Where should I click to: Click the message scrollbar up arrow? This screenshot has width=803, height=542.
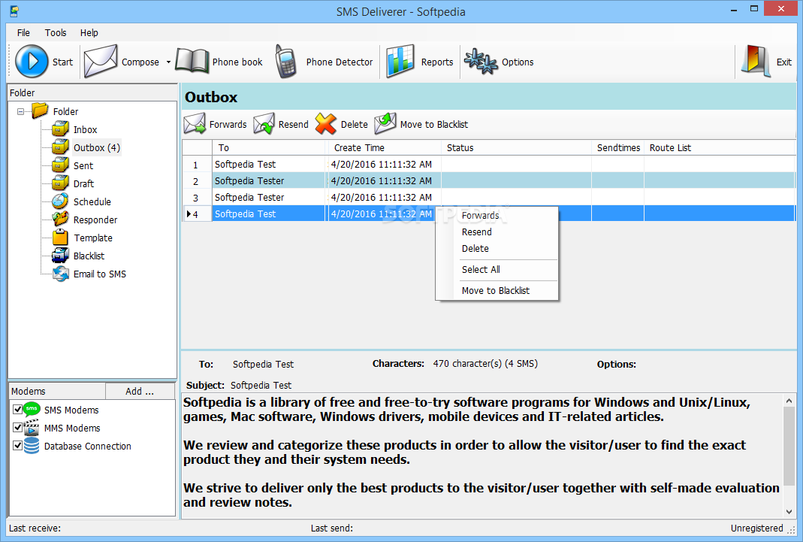[789, 401]
